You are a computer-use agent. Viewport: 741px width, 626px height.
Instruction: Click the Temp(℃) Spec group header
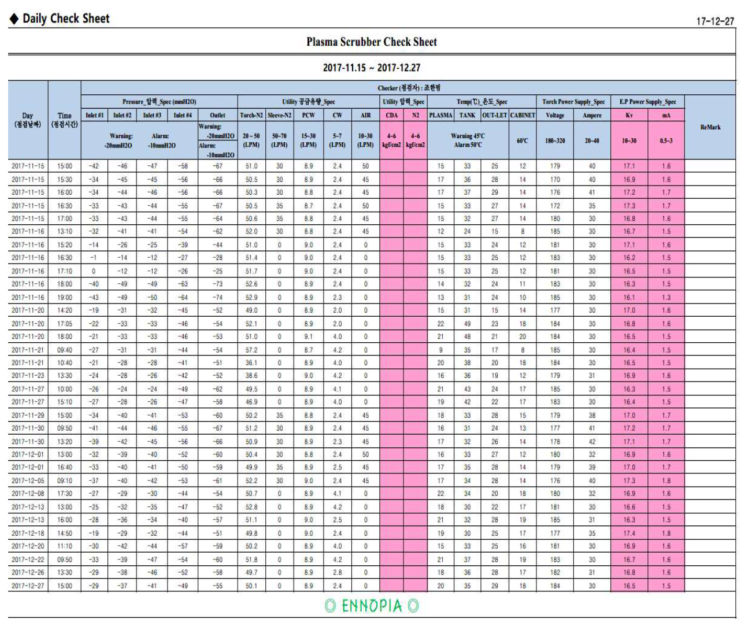(482, 102)
